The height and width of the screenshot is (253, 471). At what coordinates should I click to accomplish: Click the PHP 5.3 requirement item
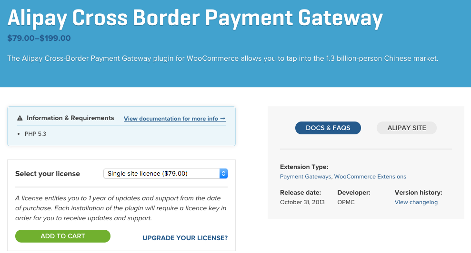click(35, 134)
